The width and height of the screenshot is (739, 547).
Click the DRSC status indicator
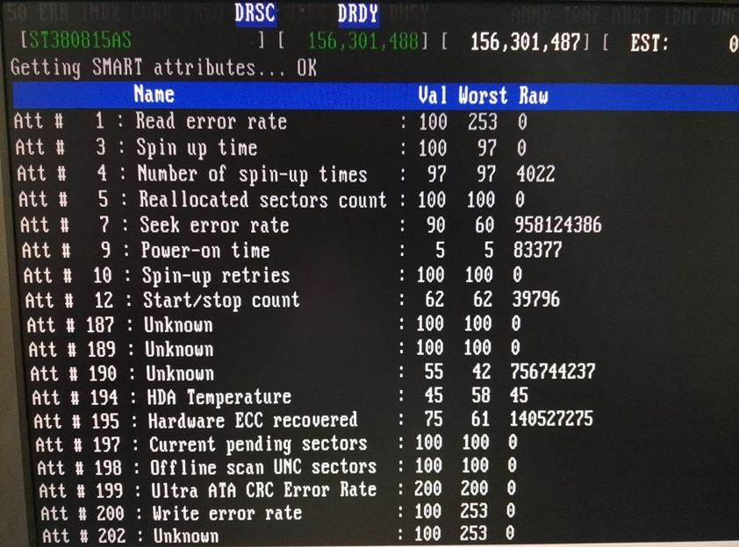coord(255,13)
